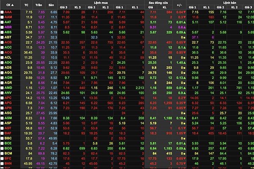
Task: Click the KL 3 header under Lệnh mua
Action: (x=77, y=7)
